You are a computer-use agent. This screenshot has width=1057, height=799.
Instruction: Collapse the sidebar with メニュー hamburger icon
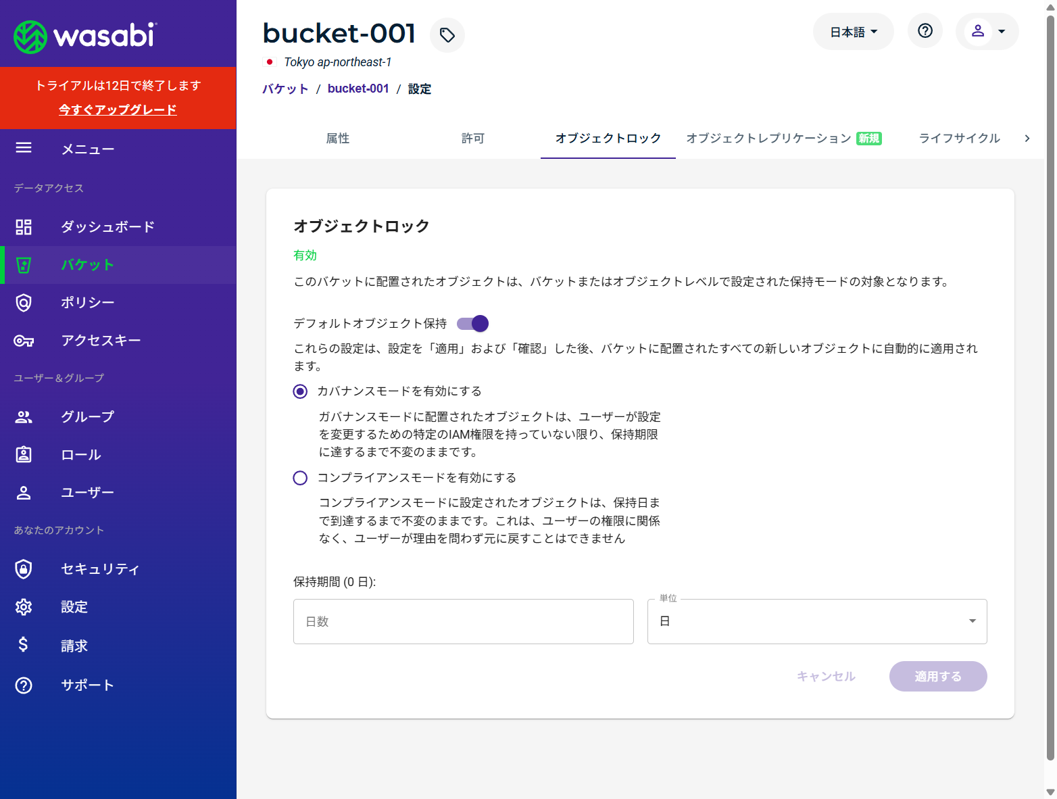coord(24,148)
